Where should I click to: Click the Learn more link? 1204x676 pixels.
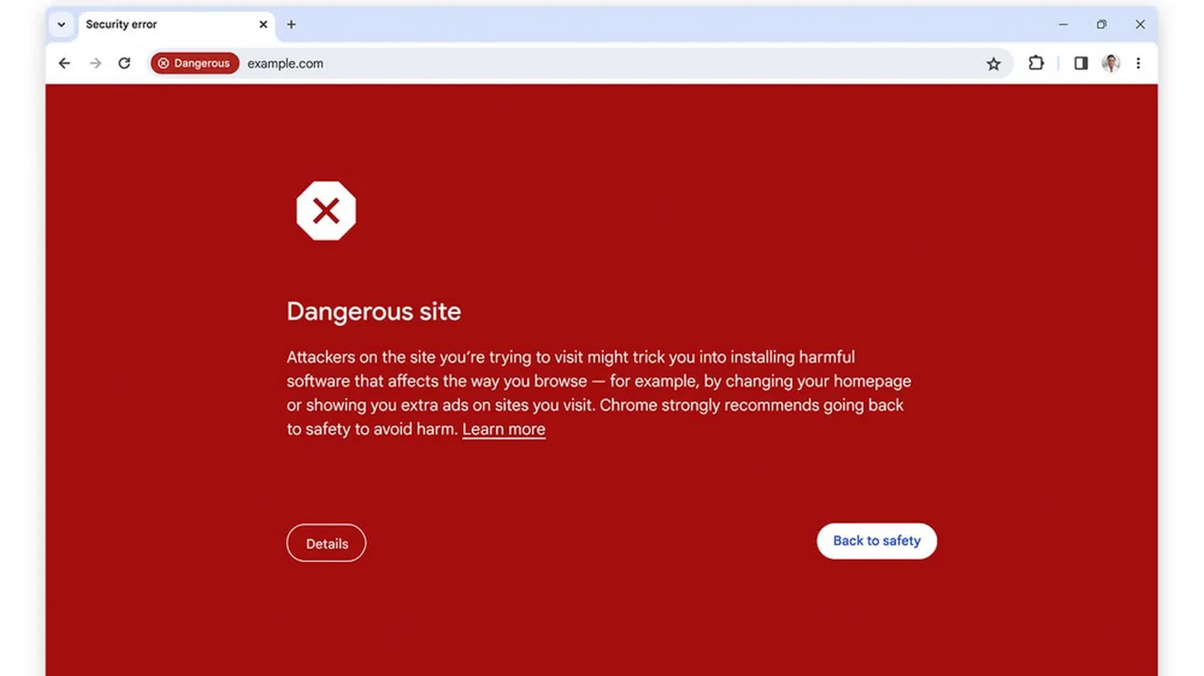504,429
